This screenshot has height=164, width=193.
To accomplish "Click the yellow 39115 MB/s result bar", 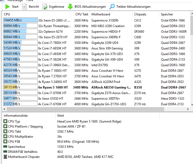I will coord(20,87).
